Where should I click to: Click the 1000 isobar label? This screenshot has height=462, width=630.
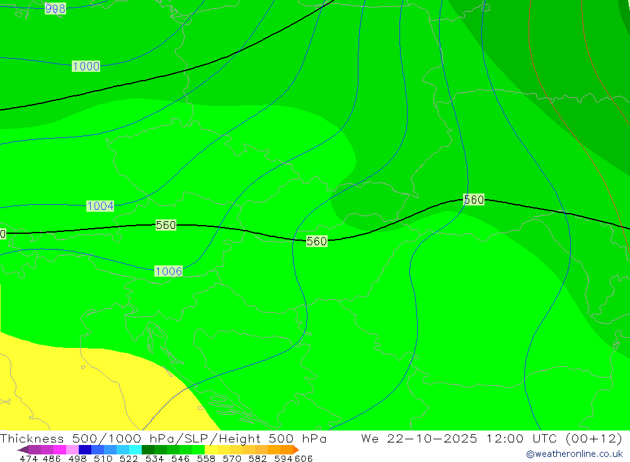pos(86,66)
